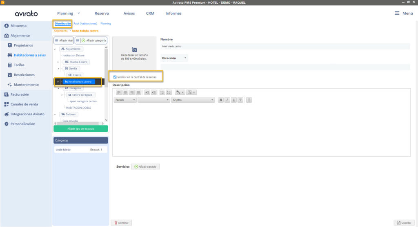This screenshot has height=227, width=418.
Task: Click Añadir servicio button
Action: pos(145,166)
